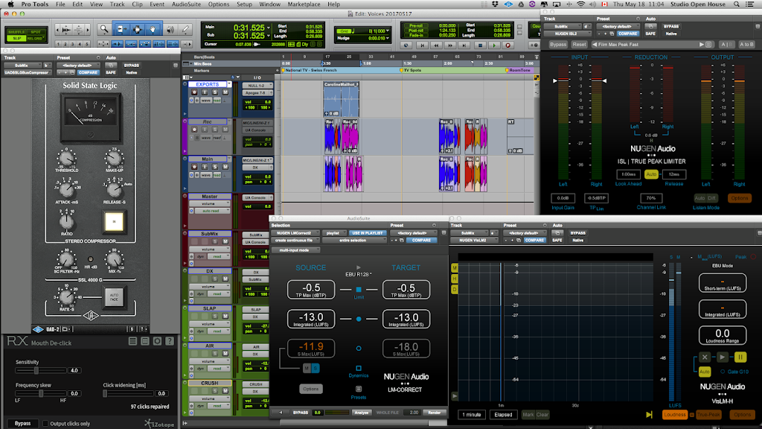Screen dimensions: 762x429
Task: Click Analyze in AudioSuite window
Action: click(x=362, y=413)
